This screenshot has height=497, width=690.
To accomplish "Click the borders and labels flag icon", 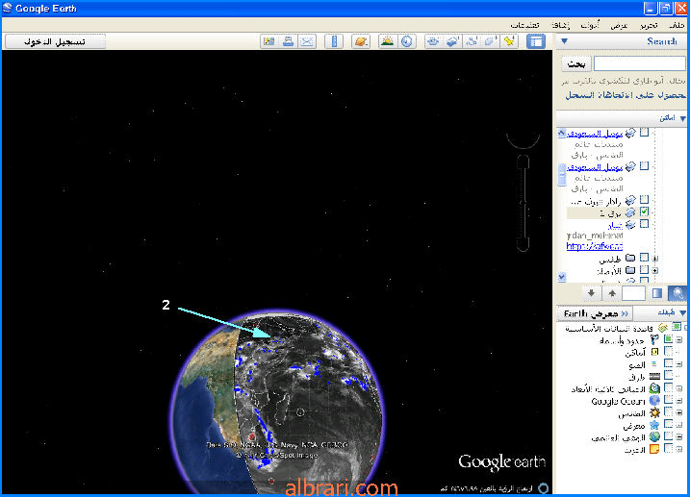I will pos(654,339).
